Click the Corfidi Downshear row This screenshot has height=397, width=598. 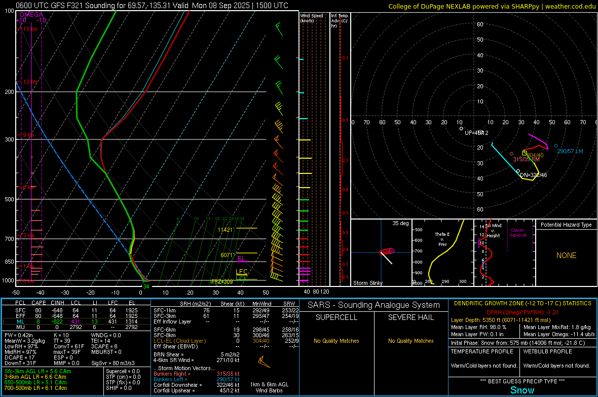(197, 385)
